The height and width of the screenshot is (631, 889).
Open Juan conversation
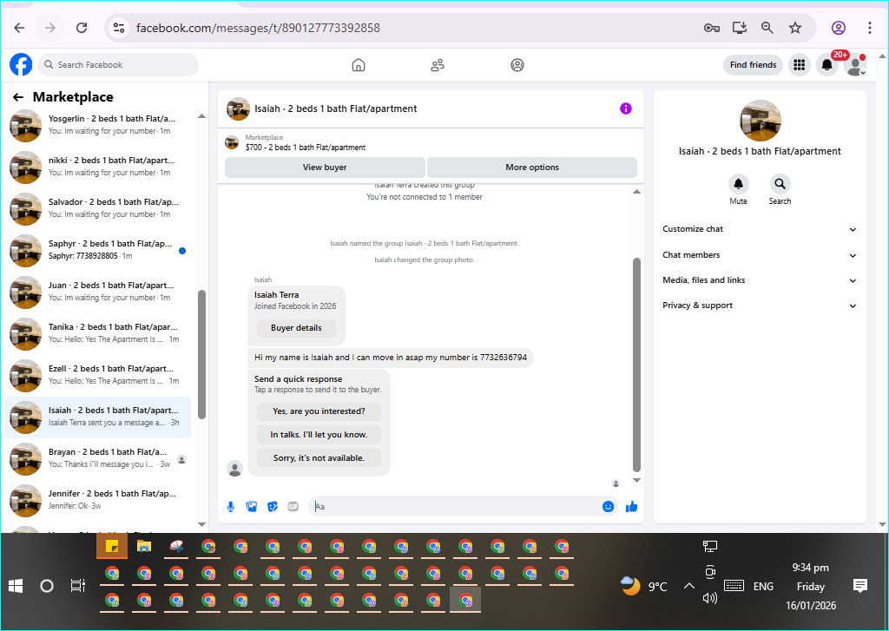(97, 292)
